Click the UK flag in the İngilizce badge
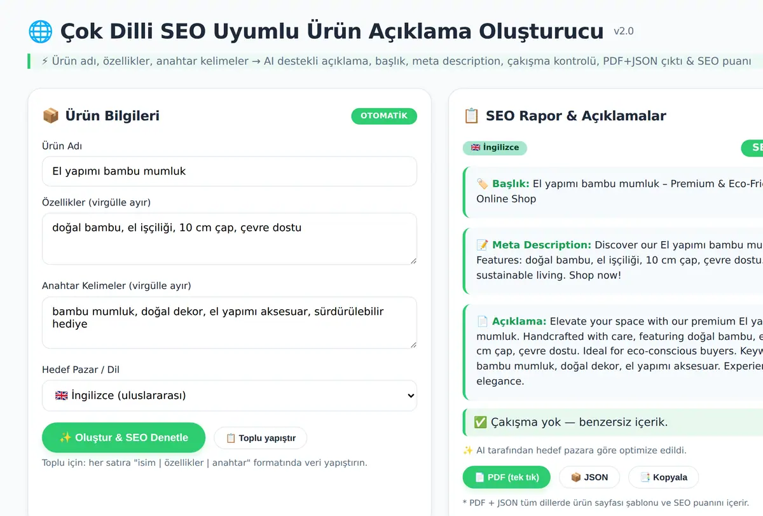This screenshot has width=763, height=516. (476, 148)
